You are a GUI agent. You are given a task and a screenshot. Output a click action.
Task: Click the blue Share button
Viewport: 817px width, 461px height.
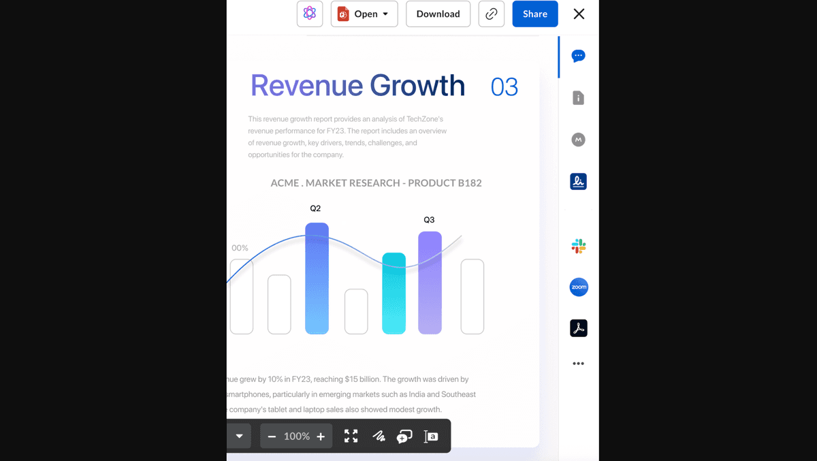coord(534,14)
